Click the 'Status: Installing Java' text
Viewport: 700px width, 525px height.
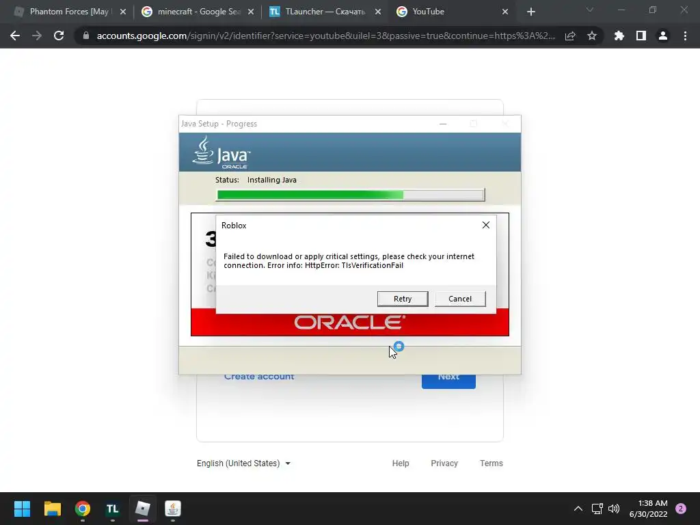(256, 180)
